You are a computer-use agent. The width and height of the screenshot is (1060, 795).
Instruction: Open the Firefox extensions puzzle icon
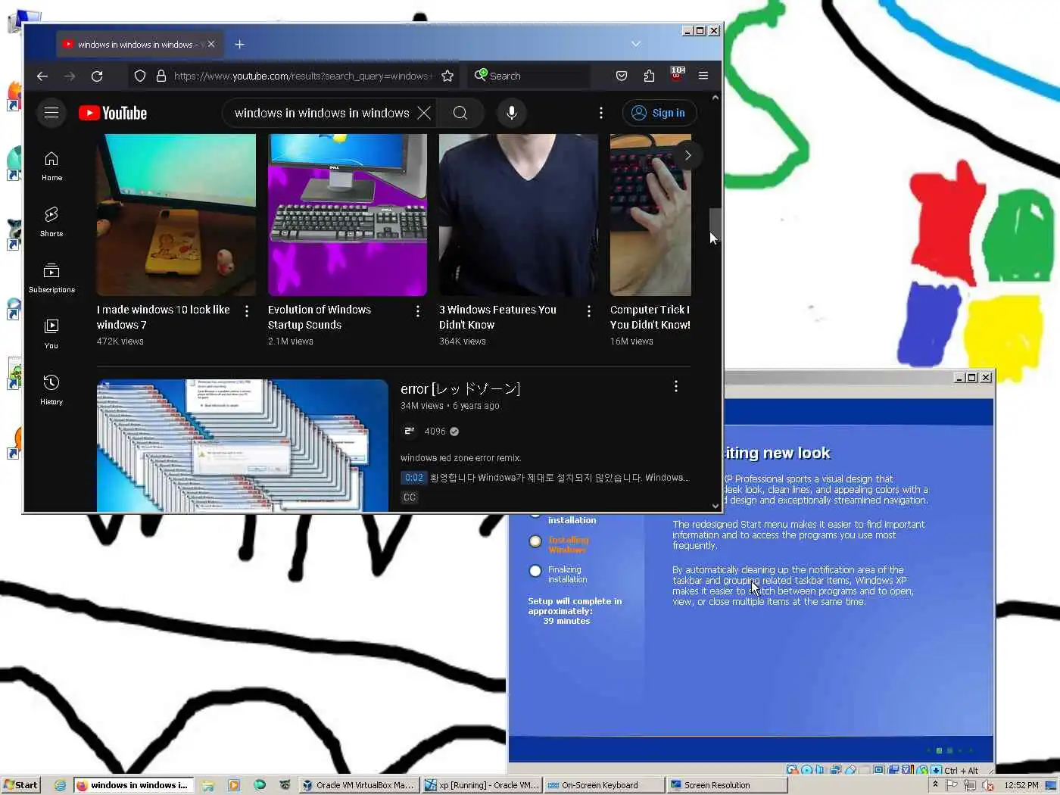click(x=649, y=76)
